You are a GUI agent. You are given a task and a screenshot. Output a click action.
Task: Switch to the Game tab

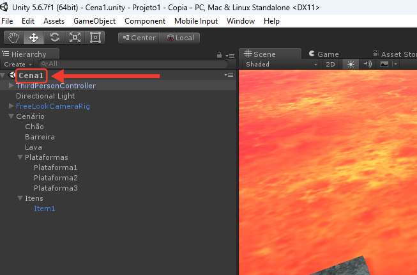[x=324, y=54]
